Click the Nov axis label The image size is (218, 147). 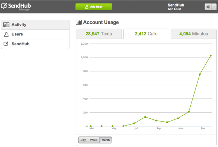click(181, 128)
